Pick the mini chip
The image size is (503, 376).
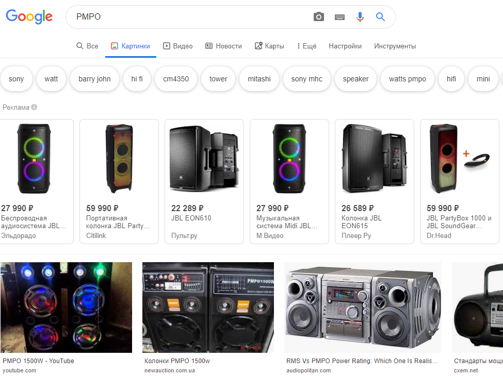point(483,79)
